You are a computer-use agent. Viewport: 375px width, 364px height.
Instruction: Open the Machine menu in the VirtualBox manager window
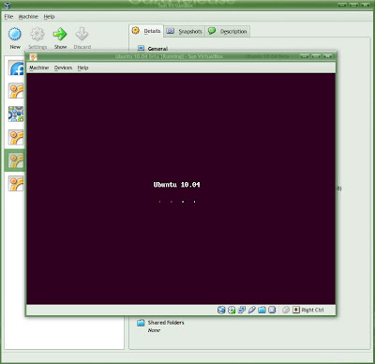[x=28, y=17]
